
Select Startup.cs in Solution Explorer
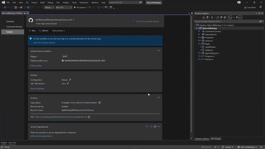(209, 59)
